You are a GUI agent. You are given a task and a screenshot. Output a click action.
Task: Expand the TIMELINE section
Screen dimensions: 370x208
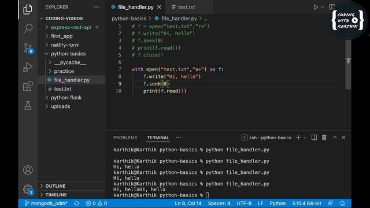click(56, 195)
